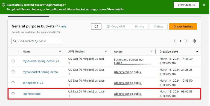Click Copy ARN button
This screenshot has width=210, height=106.
tap(116, 27)
